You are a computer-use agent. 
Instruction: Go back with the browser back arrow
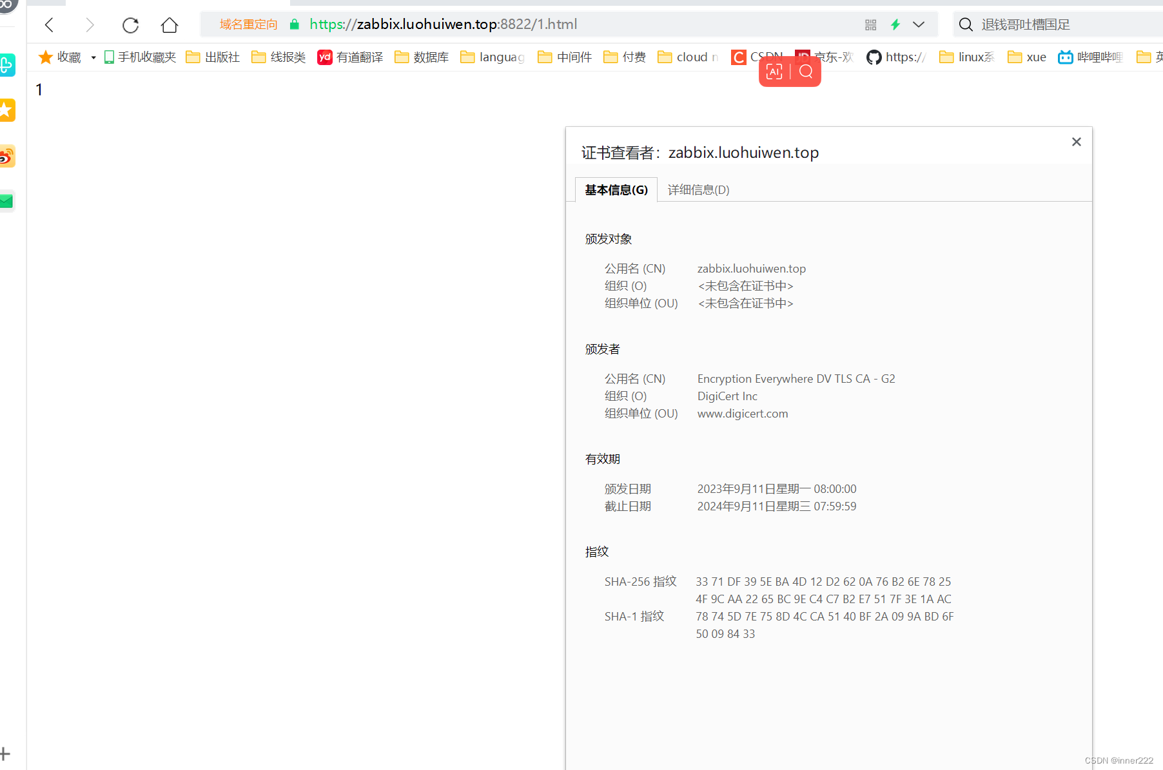[x=49, y=25]
